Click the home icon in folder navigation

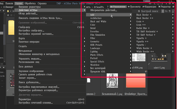[x=8, y=15]
